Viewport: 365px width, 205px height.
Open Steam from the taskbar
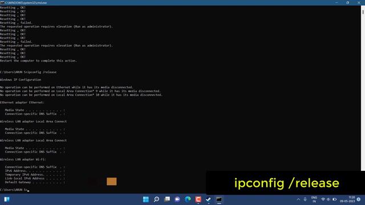209,199
